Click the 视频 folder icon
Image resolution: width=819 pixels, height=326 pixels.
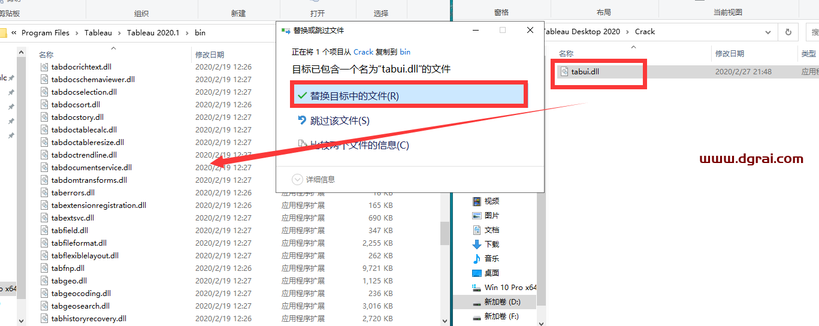coord(477,201)
